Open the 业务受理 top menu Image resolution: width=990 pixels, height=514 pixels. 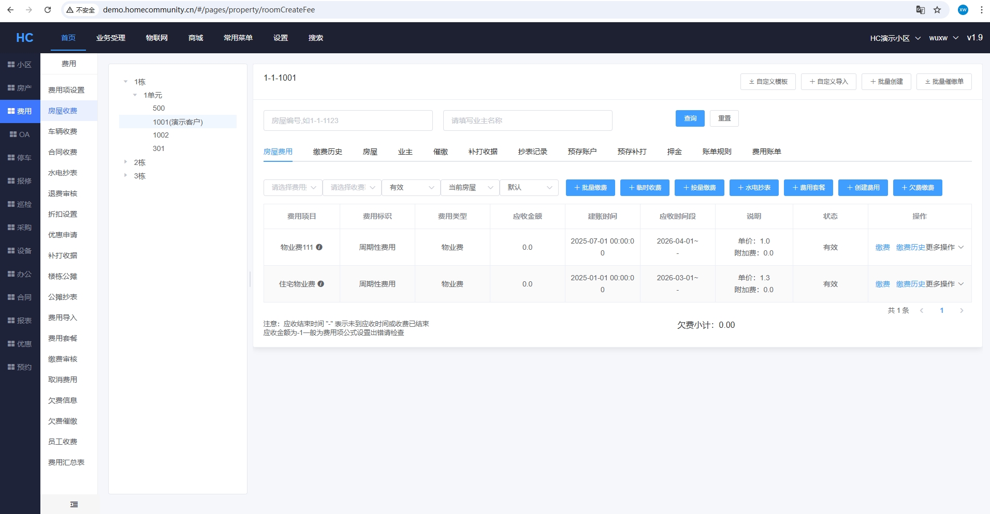[x=111, y=38]
